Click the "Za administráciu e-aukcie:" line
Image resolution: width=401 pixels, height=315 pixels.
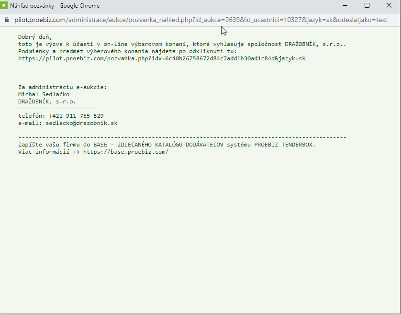[x=62, y=87]
